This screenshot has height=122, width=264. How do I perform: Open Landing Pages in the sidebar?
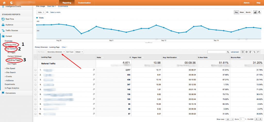click(14, 60)
